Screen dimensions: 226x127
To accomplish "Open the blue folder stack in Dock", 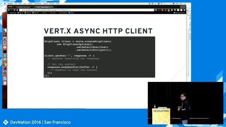I will 5,79.
